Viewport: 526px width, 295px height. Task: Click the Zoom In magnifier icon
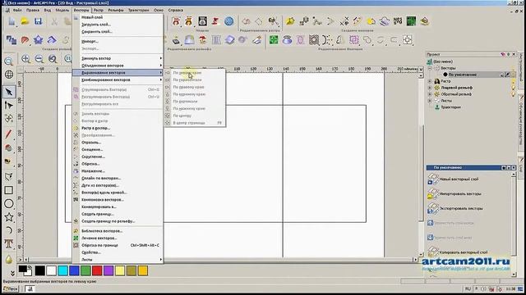pyautogui.click(x=25, y=59)
